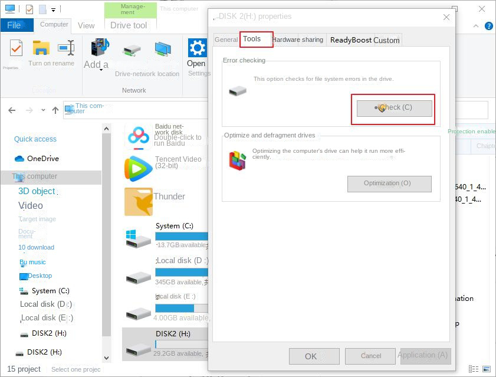Image resolution: width=496 pixels, height=377 pixels.
Task: Switch to thumbnail view in the status bar
Action: (486, 368)
